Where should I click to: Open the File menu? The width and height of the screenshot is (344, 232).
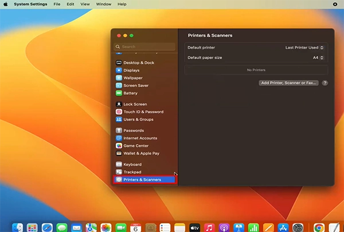tap(57, 4)
